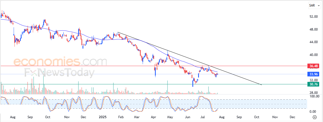The image size is (323, 122).
Task: Select the 30.76 green price label
Action: coord(313,84)
